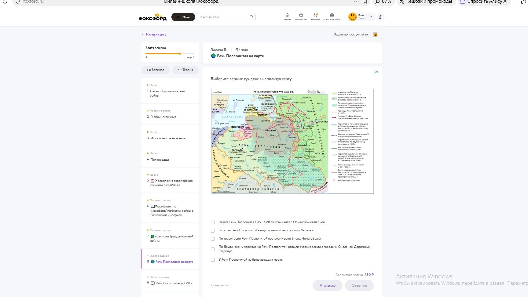Viewport: 528px width, 297px height.
Task: Open the Теория button
Action: [185, 70]
